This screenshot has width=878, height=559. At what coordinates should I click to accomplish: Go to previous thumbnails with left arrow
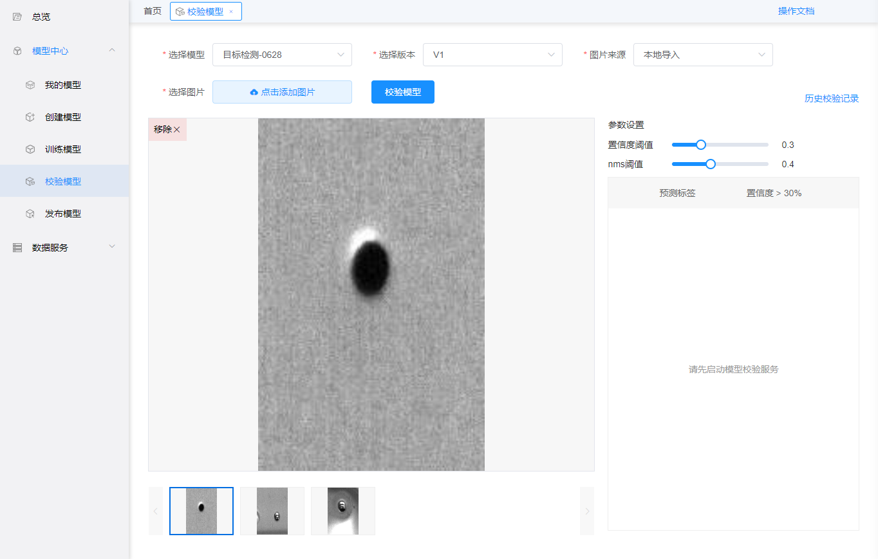click(155, 511)
